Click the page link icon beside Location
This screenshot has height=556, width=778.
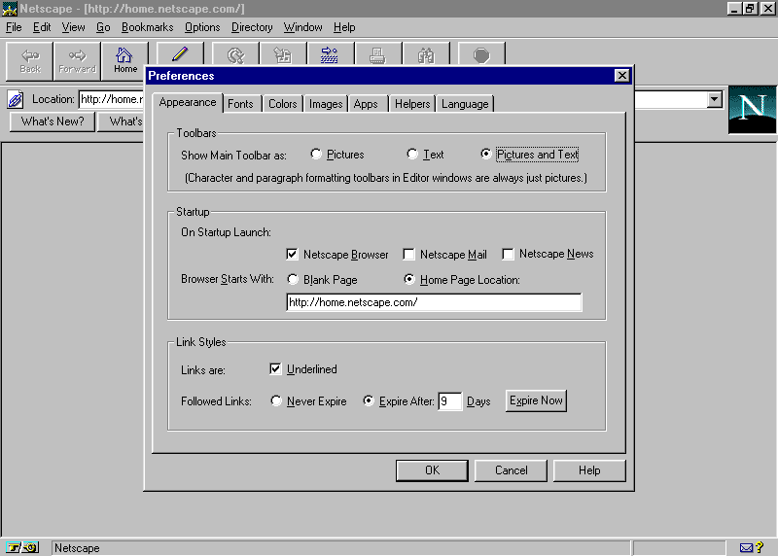point(16,100)
